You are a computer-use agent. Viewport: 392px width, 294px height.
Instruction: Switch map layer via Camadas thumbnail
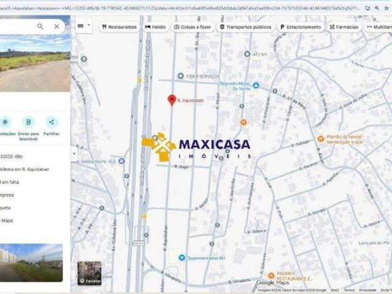89,273
